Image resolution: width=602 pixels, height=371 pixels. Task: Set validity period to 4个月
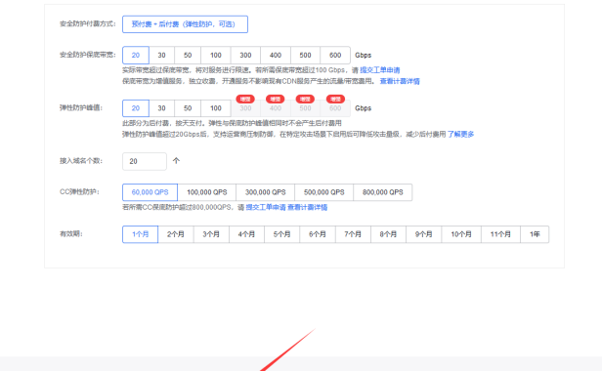pyautogui.click(x=246, y=234)
